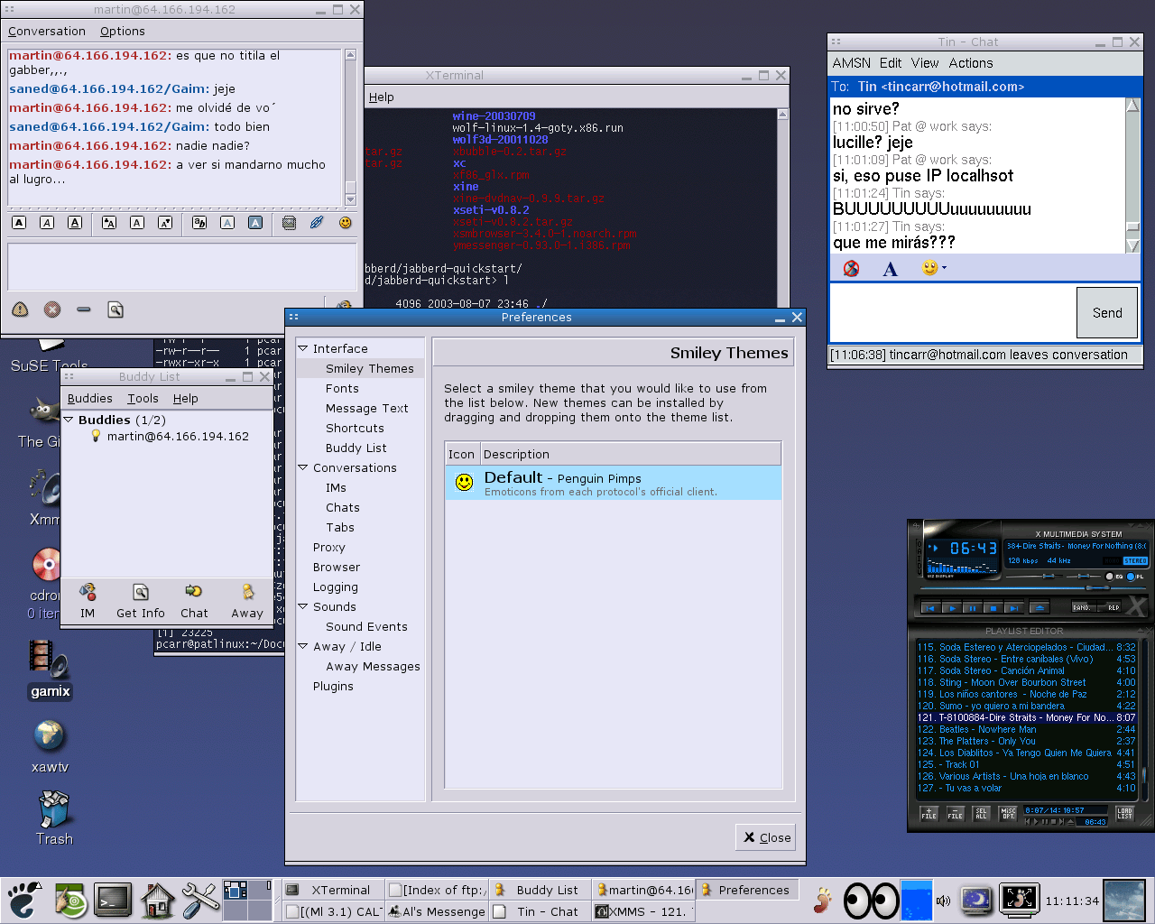Click the AMSN message text area
The height and width of the screenshot is (924, 1155).
[x=952, y=313]
